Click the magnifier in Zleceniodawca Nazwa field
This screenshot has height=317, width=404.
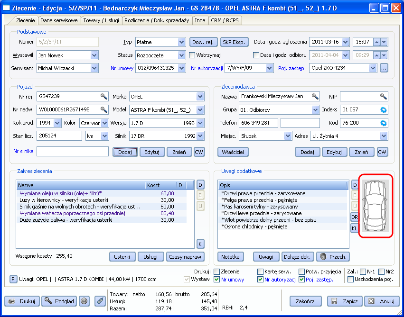315,96
